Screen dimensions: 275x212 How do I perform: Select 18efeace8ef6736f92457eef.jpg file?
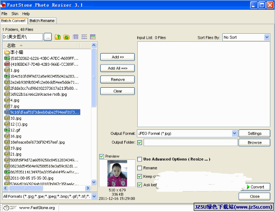click(x=37, y=142)
